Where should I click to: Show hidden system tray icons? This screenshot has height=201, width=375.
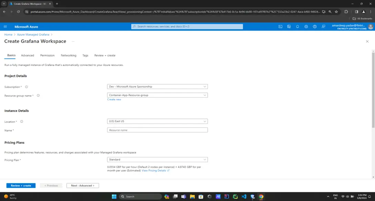point(328,197)
